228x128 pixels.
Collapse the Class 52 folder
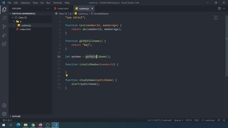(13, 17)
